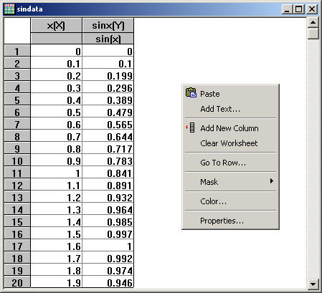Screen dimensions: 322x293
Task: Select row 11 header
Action: (x=17, y=173)
